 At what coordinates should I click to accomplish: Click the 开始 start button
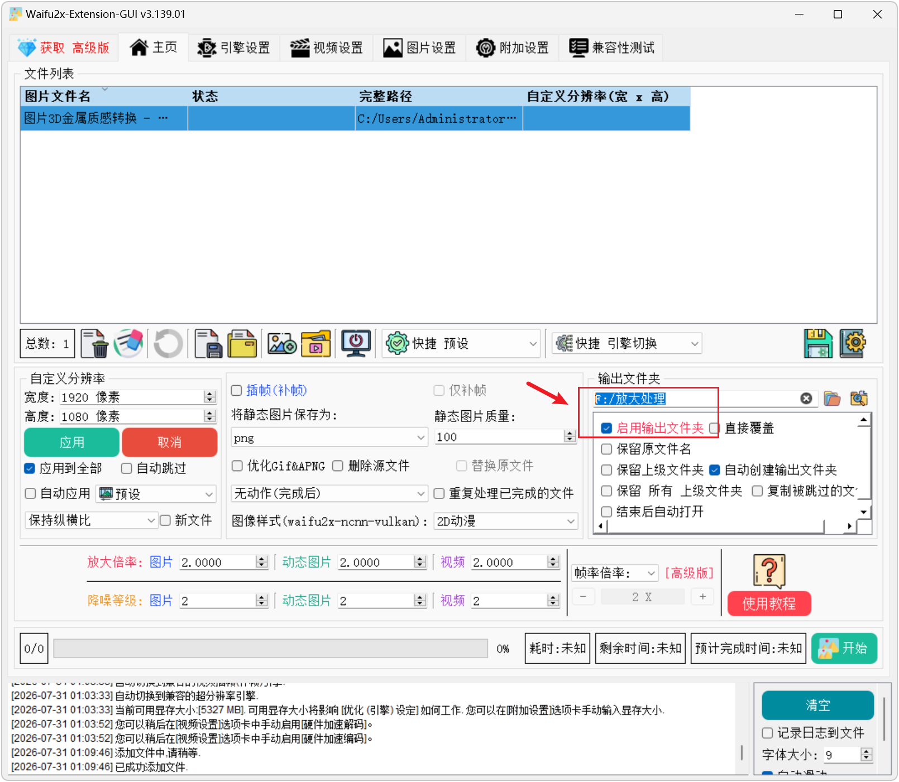[x=844, y=648]
